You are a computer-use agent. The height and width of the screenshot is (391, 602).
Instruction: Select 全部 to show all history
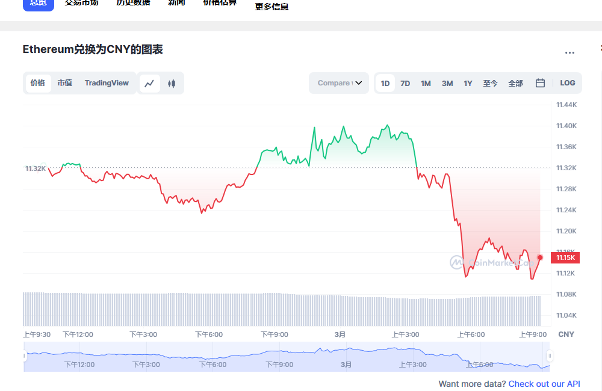[515, 83]
